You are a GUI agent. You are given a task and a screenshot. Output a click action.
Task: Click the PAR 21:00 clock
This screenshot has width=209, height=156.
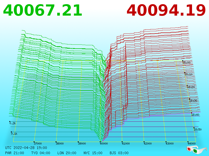click(15, 153)
